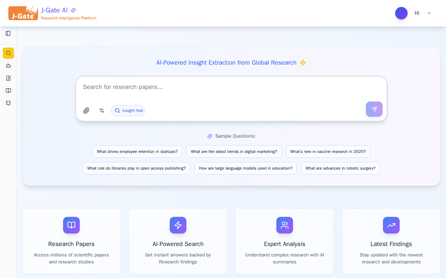Click the Research Intelligence Platform subtitle
Image resolution: width=446 pixels, height=278 pixels.
(69, 18)
